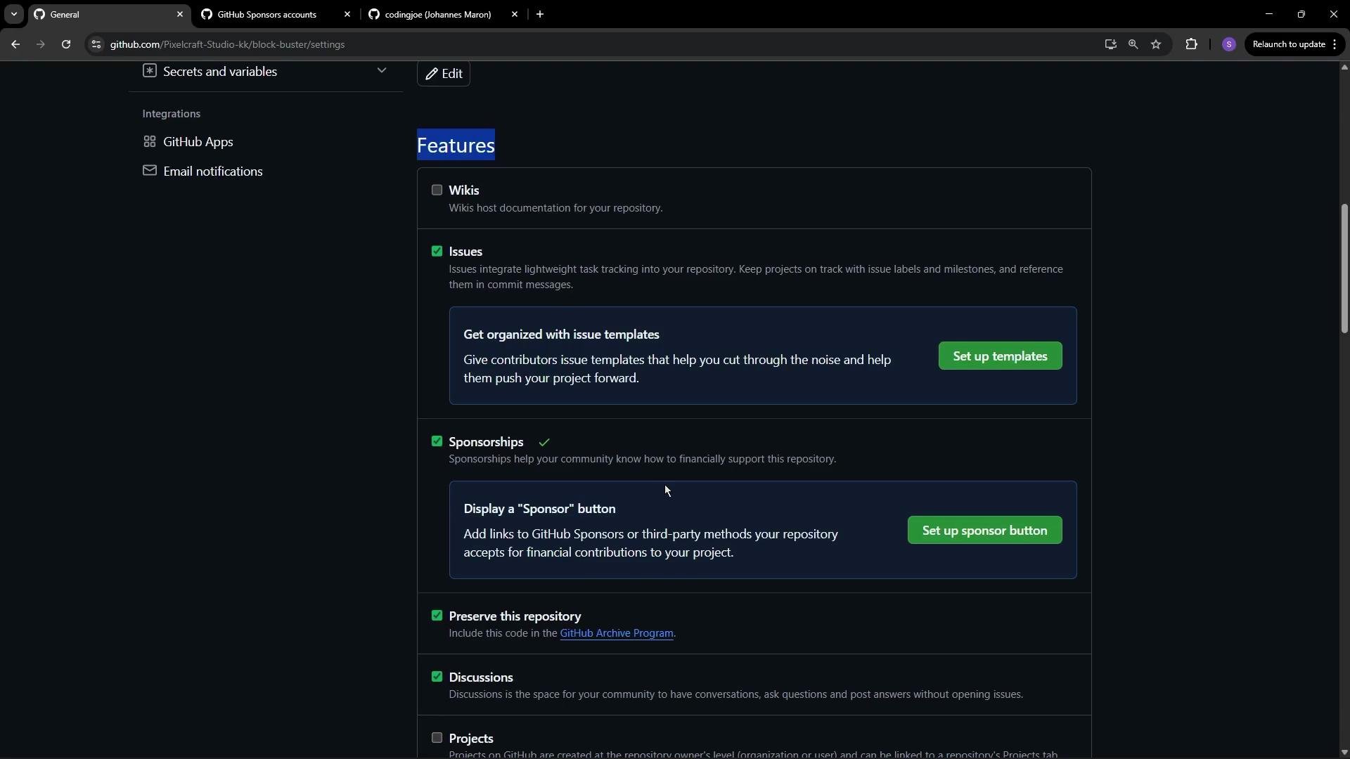Screen dimensions: 1350x759
Task: Click the Email notifications envelope icon
Action: point(149,171)
